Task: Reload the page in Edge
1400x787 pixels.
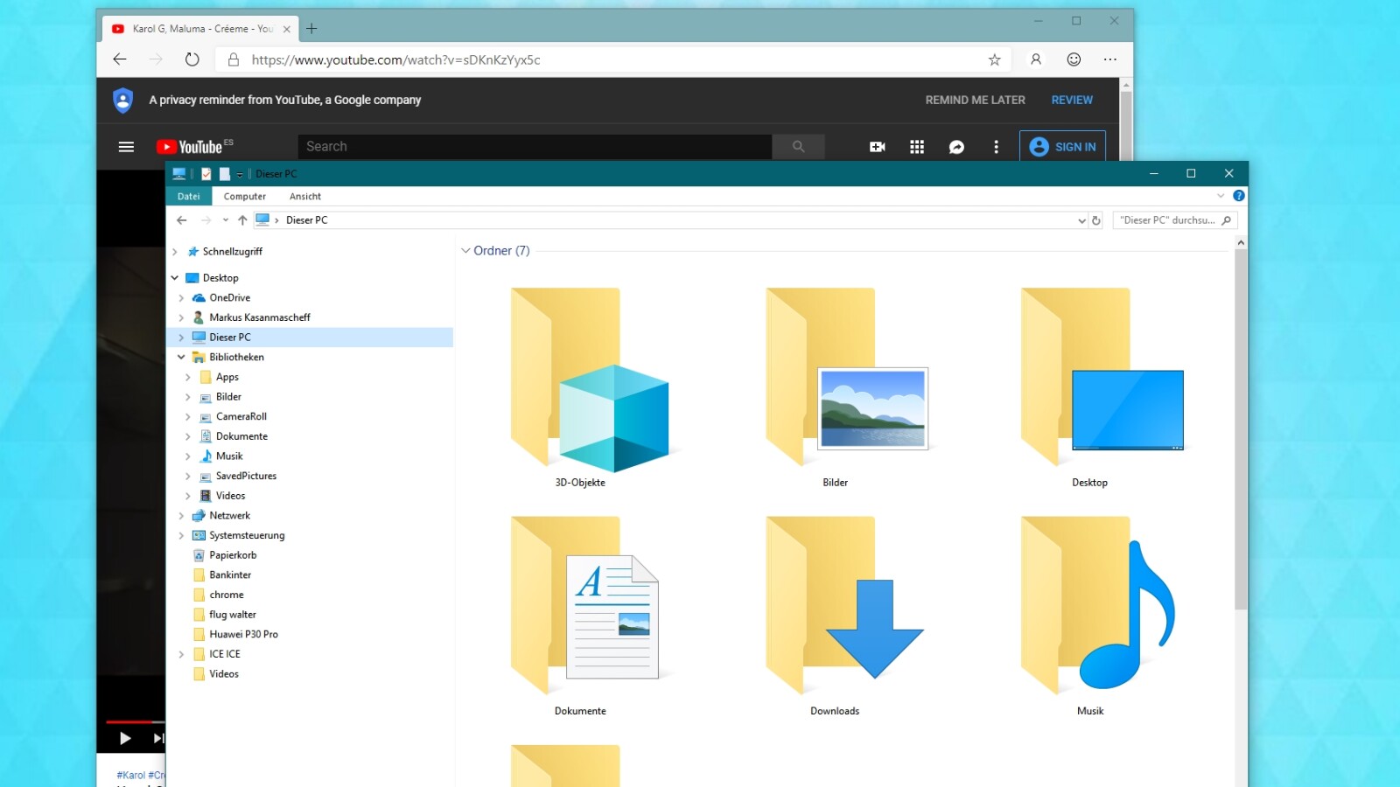Action: pyautogui.click(x=192, y=59)
